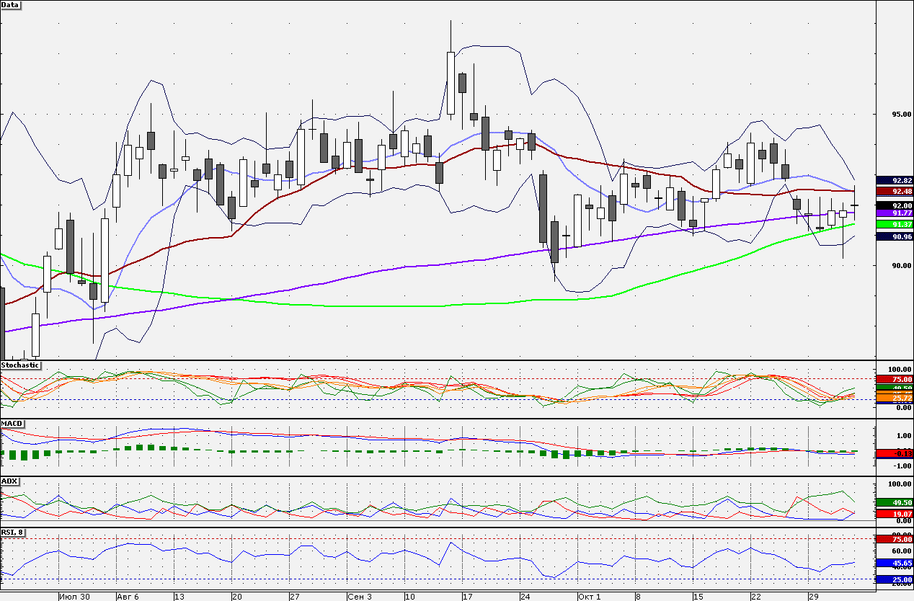The image size is (914, 601).
Task: Select the 91.37 green moving average tag
Action: pyautogui.click(x=895, y=225)
